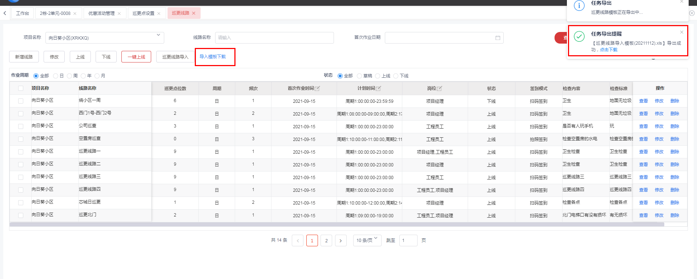This screenshot has height=279, width=697.
Task: Select 作业周期 全部 radio
Action: point(36,76)
